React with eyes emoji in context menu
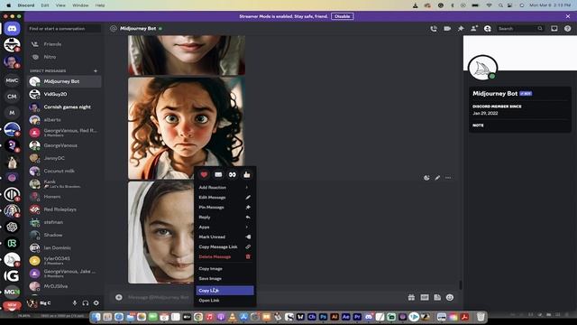The image size is (577, 325). click(233, 174)
